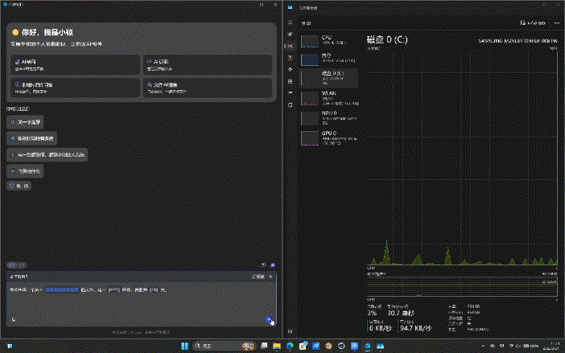Open the App history page icon in sidebar
Viewport: 565px width, 353px height.
coord(289,59)
